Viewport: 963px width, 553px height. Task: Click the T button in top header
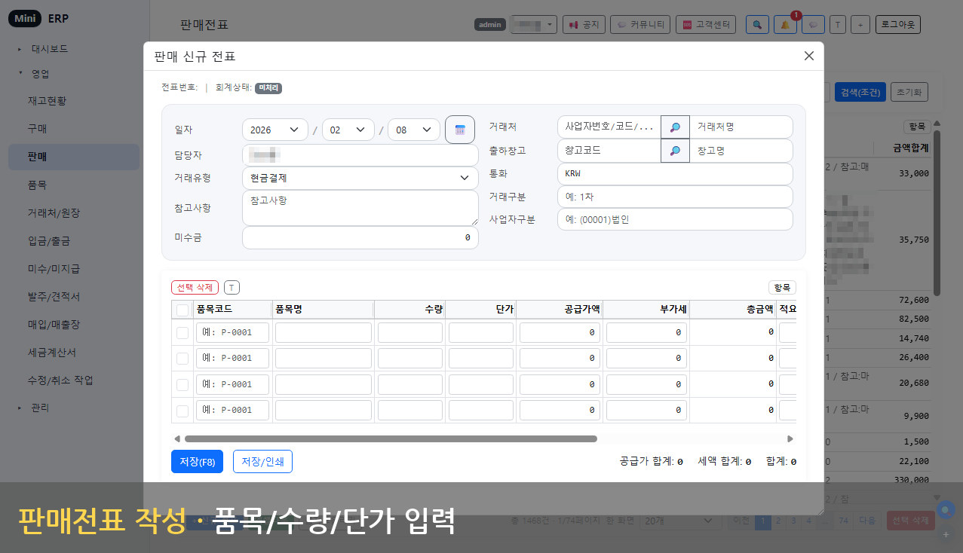[837, 25]
